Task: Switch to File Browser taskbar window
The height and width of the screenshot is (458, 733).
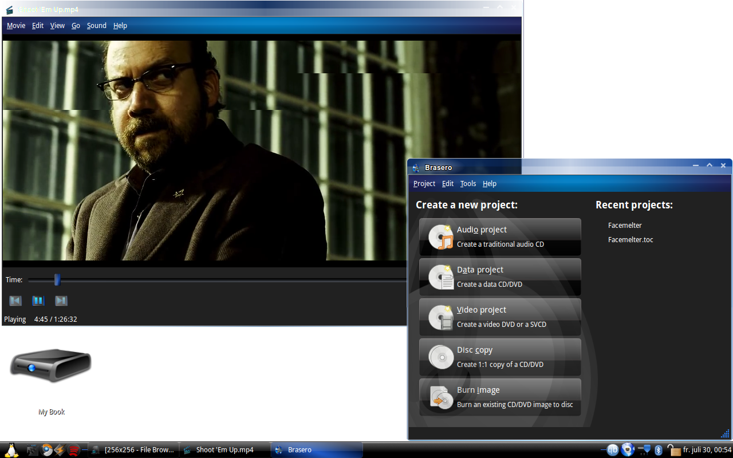Action: pos(133,450)
